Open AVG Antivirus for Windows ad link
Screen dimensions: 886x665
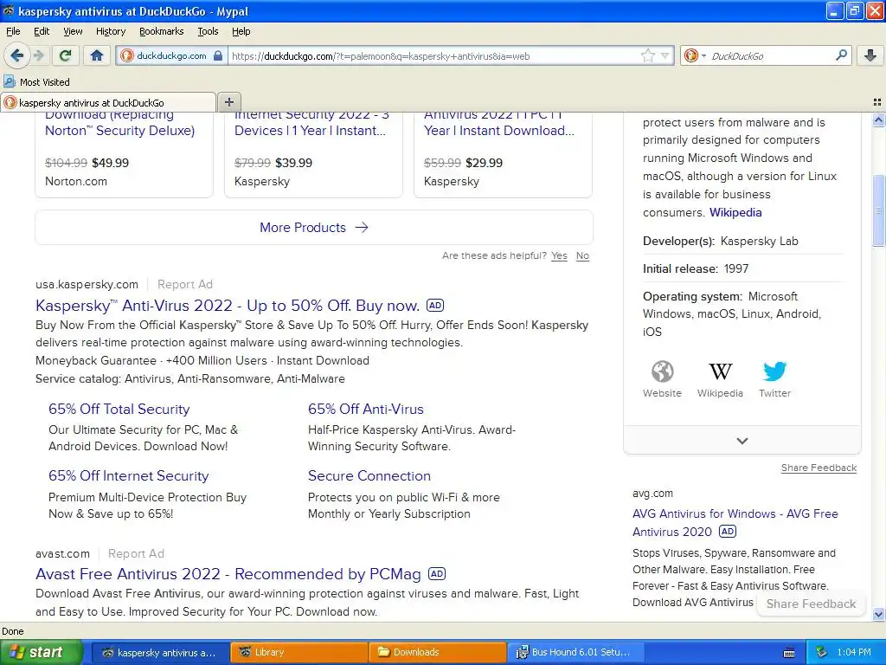[735, 522]
